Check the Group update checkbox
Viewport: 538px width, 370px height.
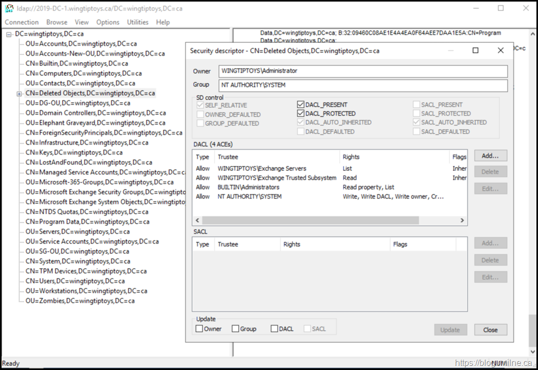(236, 329)
